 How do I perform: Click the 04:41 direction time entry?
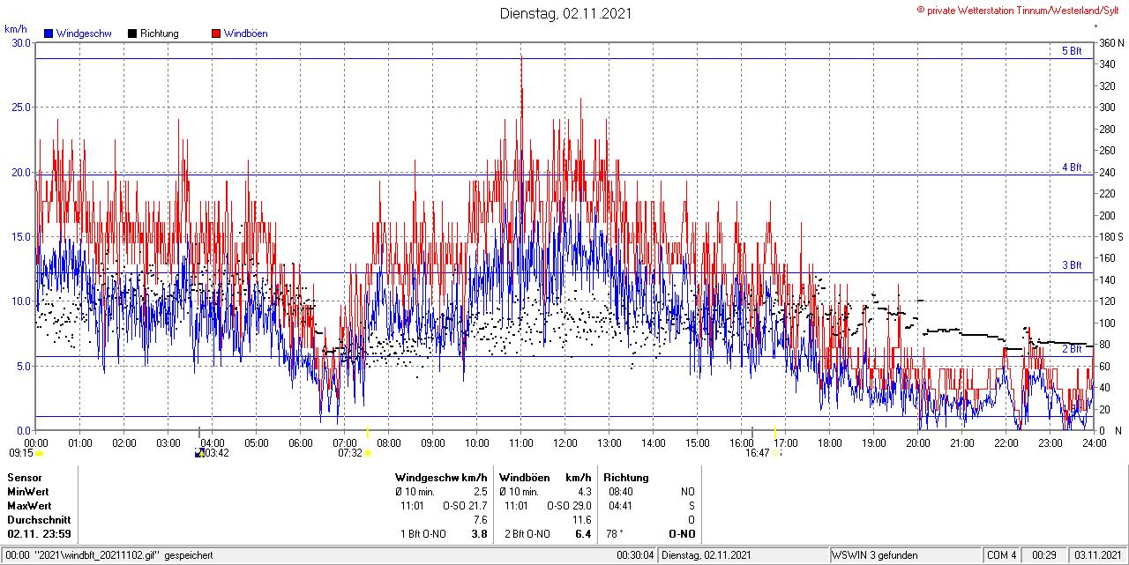click(x=621, y=506)
